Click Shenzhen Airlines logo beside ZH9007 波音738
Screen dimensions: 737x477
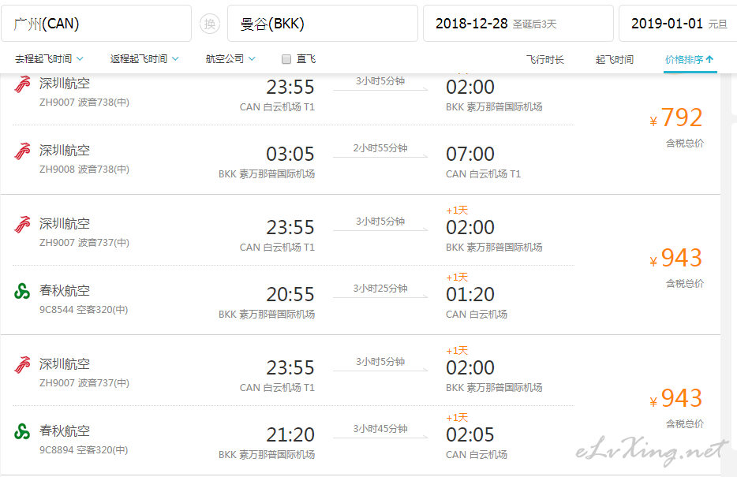[x=23, y=84]
